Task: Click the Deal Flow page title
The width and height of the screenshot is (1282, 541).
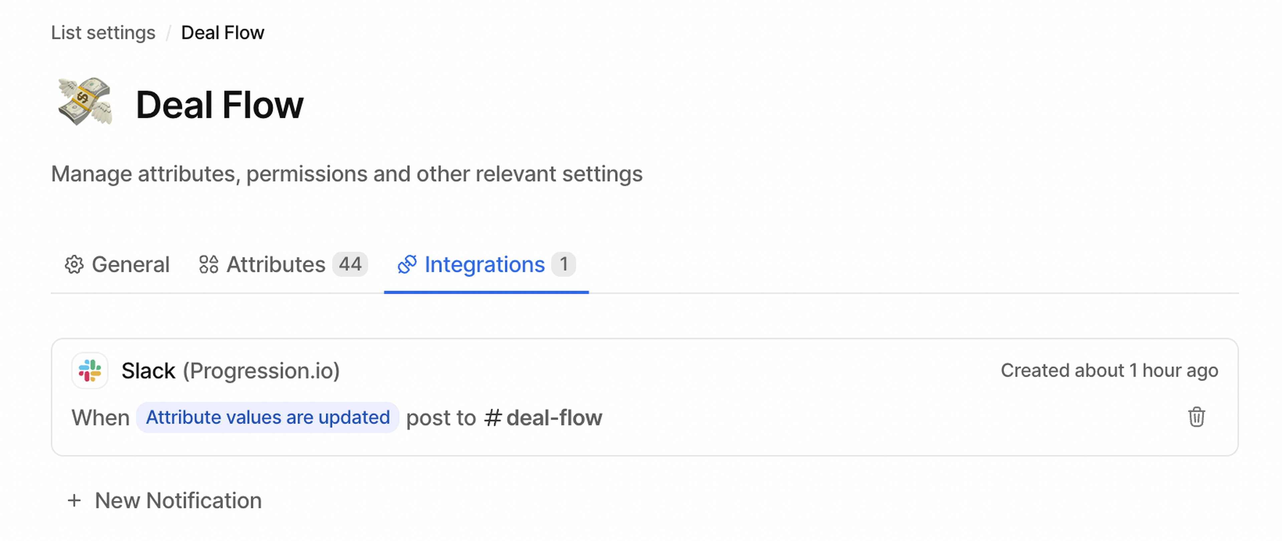Action: (219, 105)
